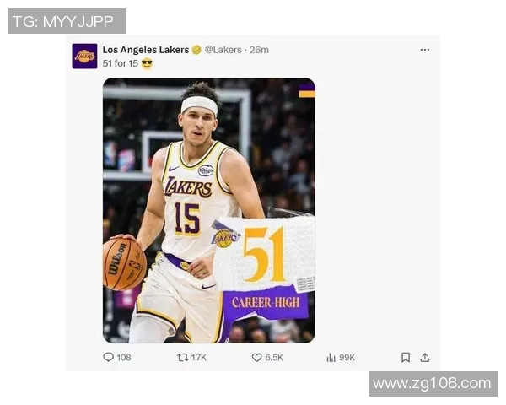Image resolution: width=506 pixels, height=405 pixels.
Task: Click the share upload icon
Action: click(425, 358)
